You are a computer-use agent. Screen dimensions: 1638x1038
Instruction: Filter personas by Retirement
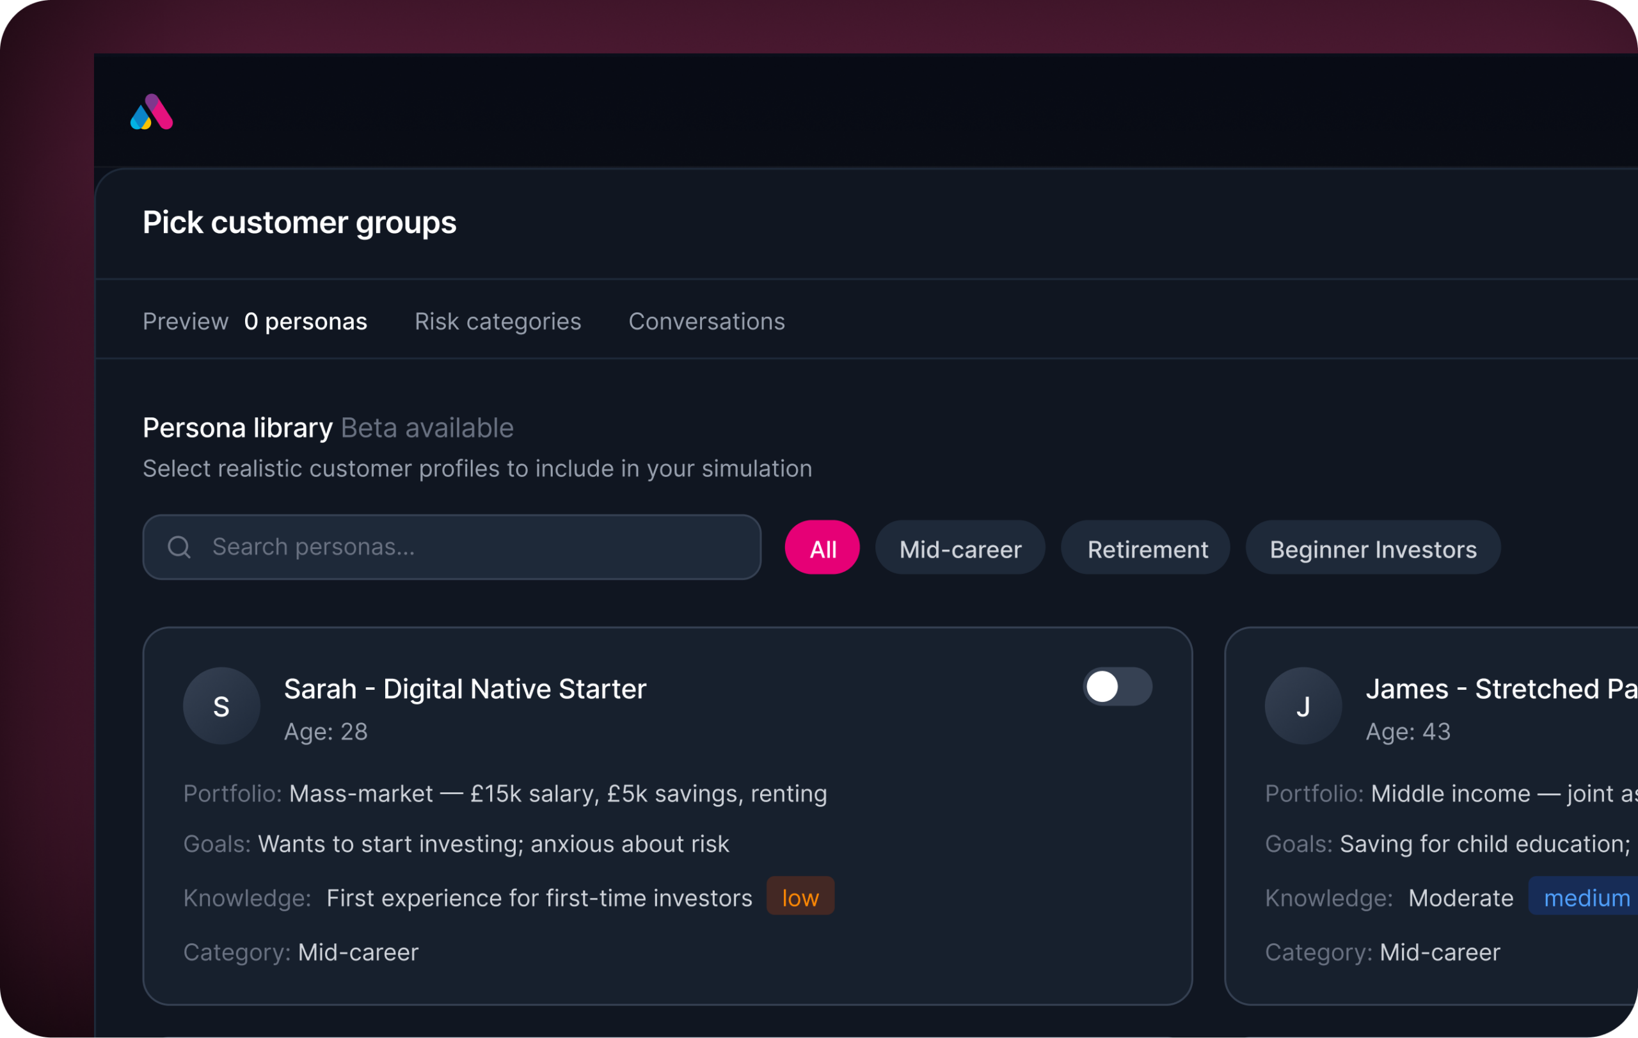point(1146,548)
